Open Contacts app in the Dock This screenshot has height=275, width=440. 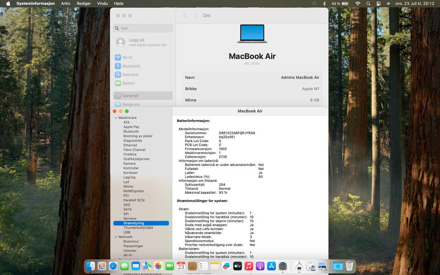[192, 266]
